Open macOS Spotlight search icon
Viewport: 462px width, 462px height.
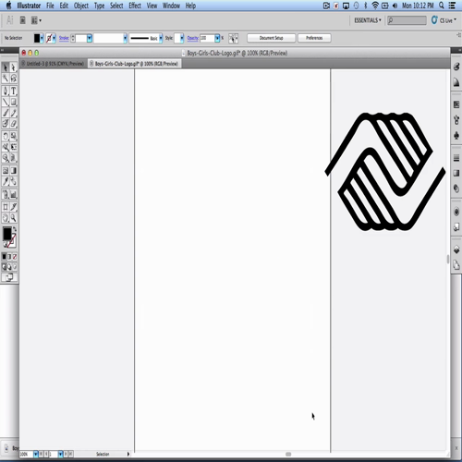(x=442, y=6)
